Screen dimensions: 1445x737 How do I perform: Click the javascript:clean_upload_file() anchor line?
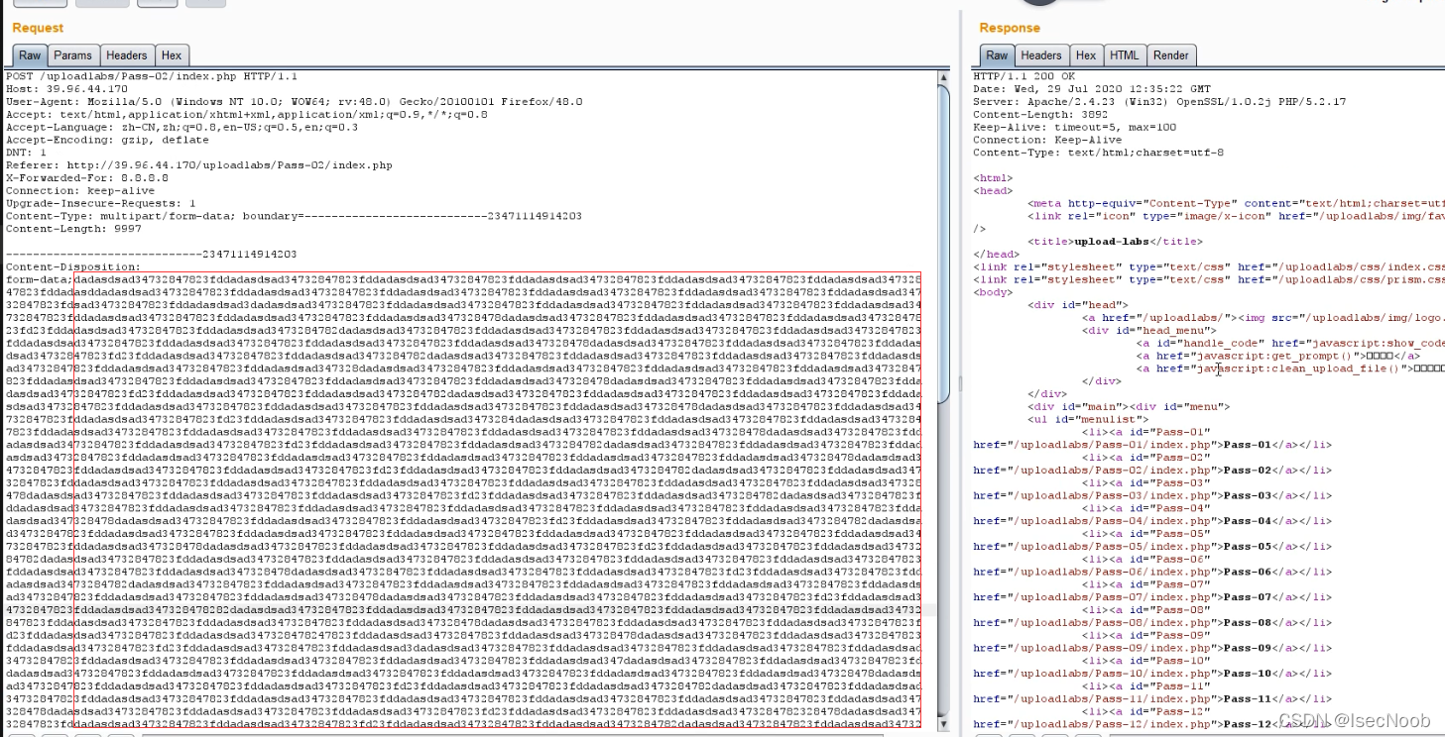coord(1290,368)
